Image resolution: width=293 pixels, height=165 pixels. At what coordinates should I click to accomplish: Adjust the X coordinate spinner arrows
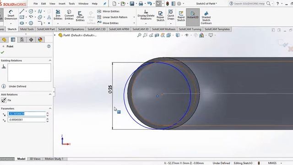pos(48,114)
